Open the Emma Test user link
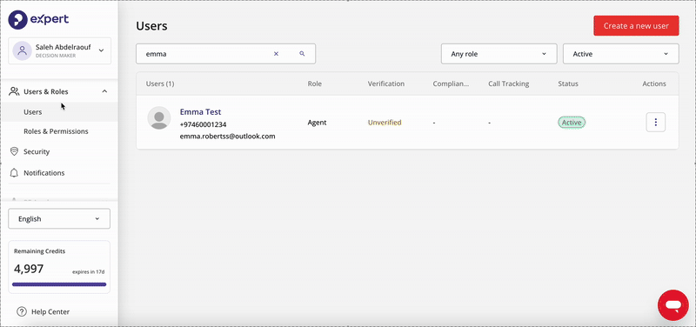The width and height of the screenshot is (696, 327). tap(200, 112)
